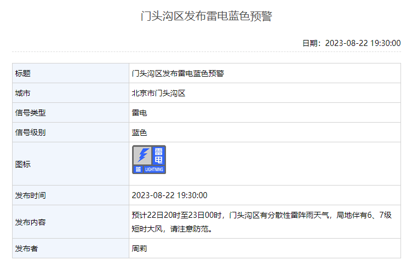Click the signal level value 蓝色
The width and height of the screenshot is (412, 266).
tap(139, 132)
